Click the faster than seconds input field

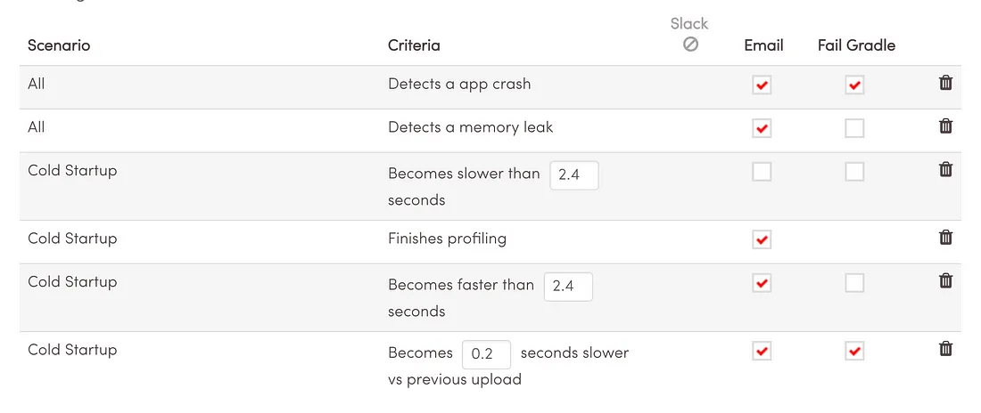pos(568,287)
